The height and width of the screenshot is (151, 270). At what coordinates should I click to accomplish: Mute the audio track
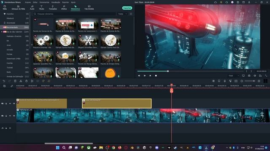tap(10, 128)
